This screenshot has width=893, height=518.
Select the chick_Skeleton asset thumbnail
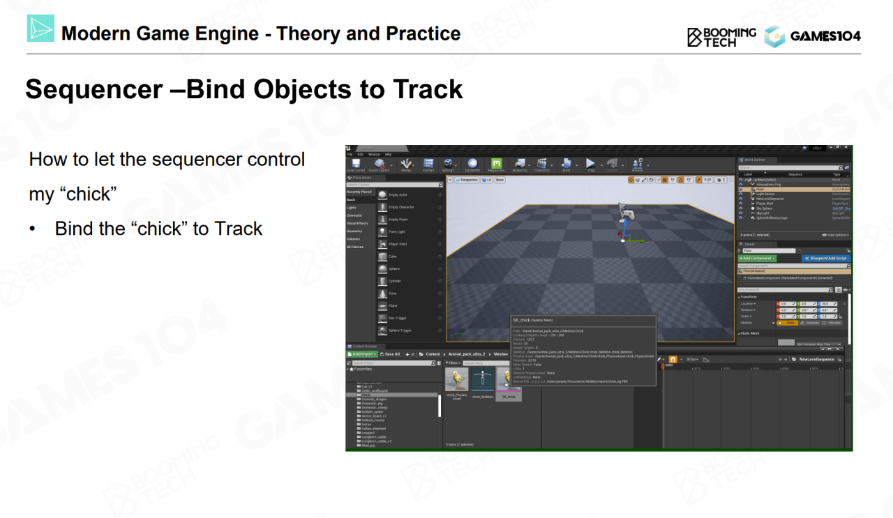[482, 381]
